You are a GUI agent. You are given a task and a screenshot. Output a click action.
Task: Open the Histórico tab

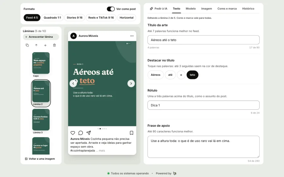tap(248, 9)
